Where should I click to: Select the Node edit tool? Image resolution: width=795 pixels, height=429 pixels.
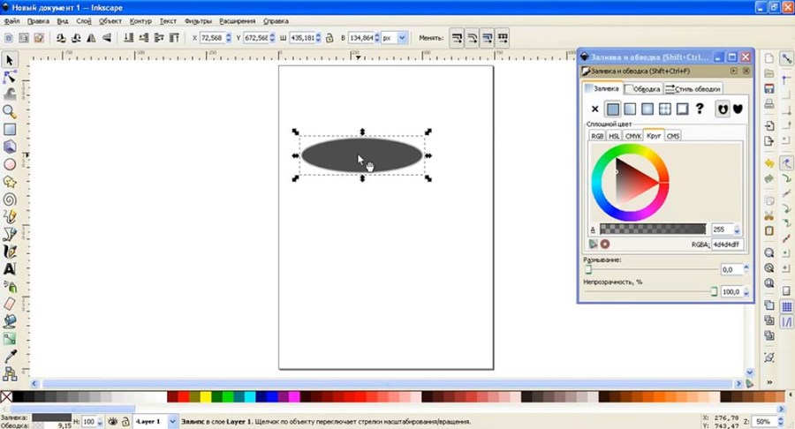pyautogui.click(x=9, y=78)
